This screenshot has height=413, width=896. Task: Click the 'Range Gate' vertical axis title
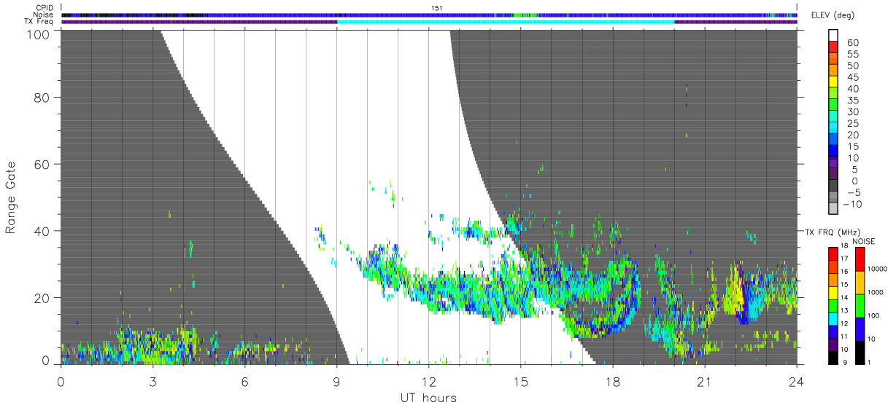[12, 197]
